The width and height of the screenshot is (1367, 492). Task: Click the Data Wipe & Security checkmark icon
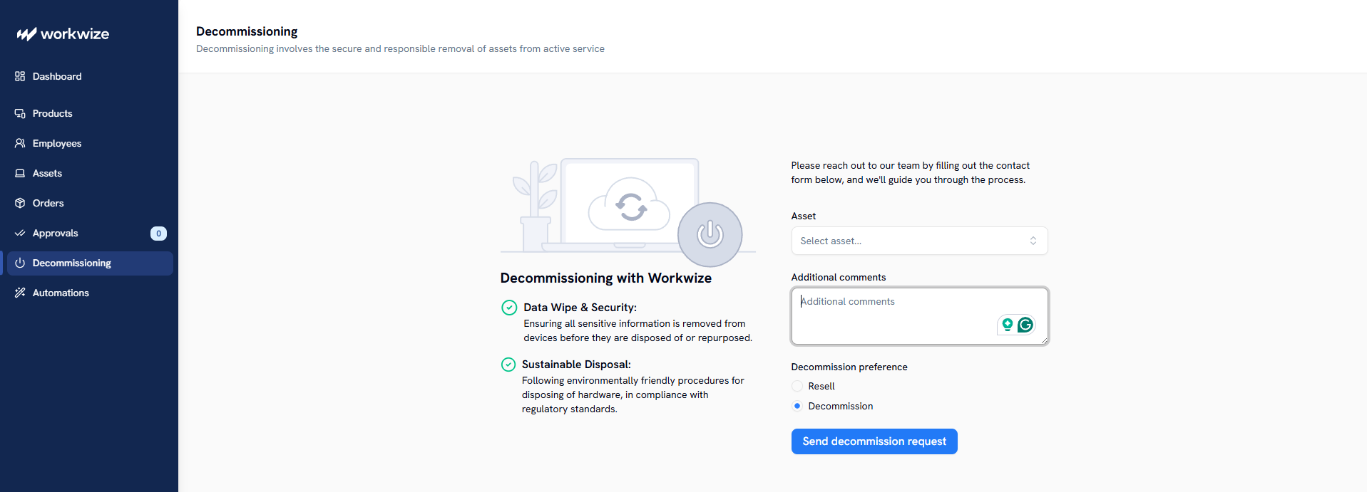[509, 308]
